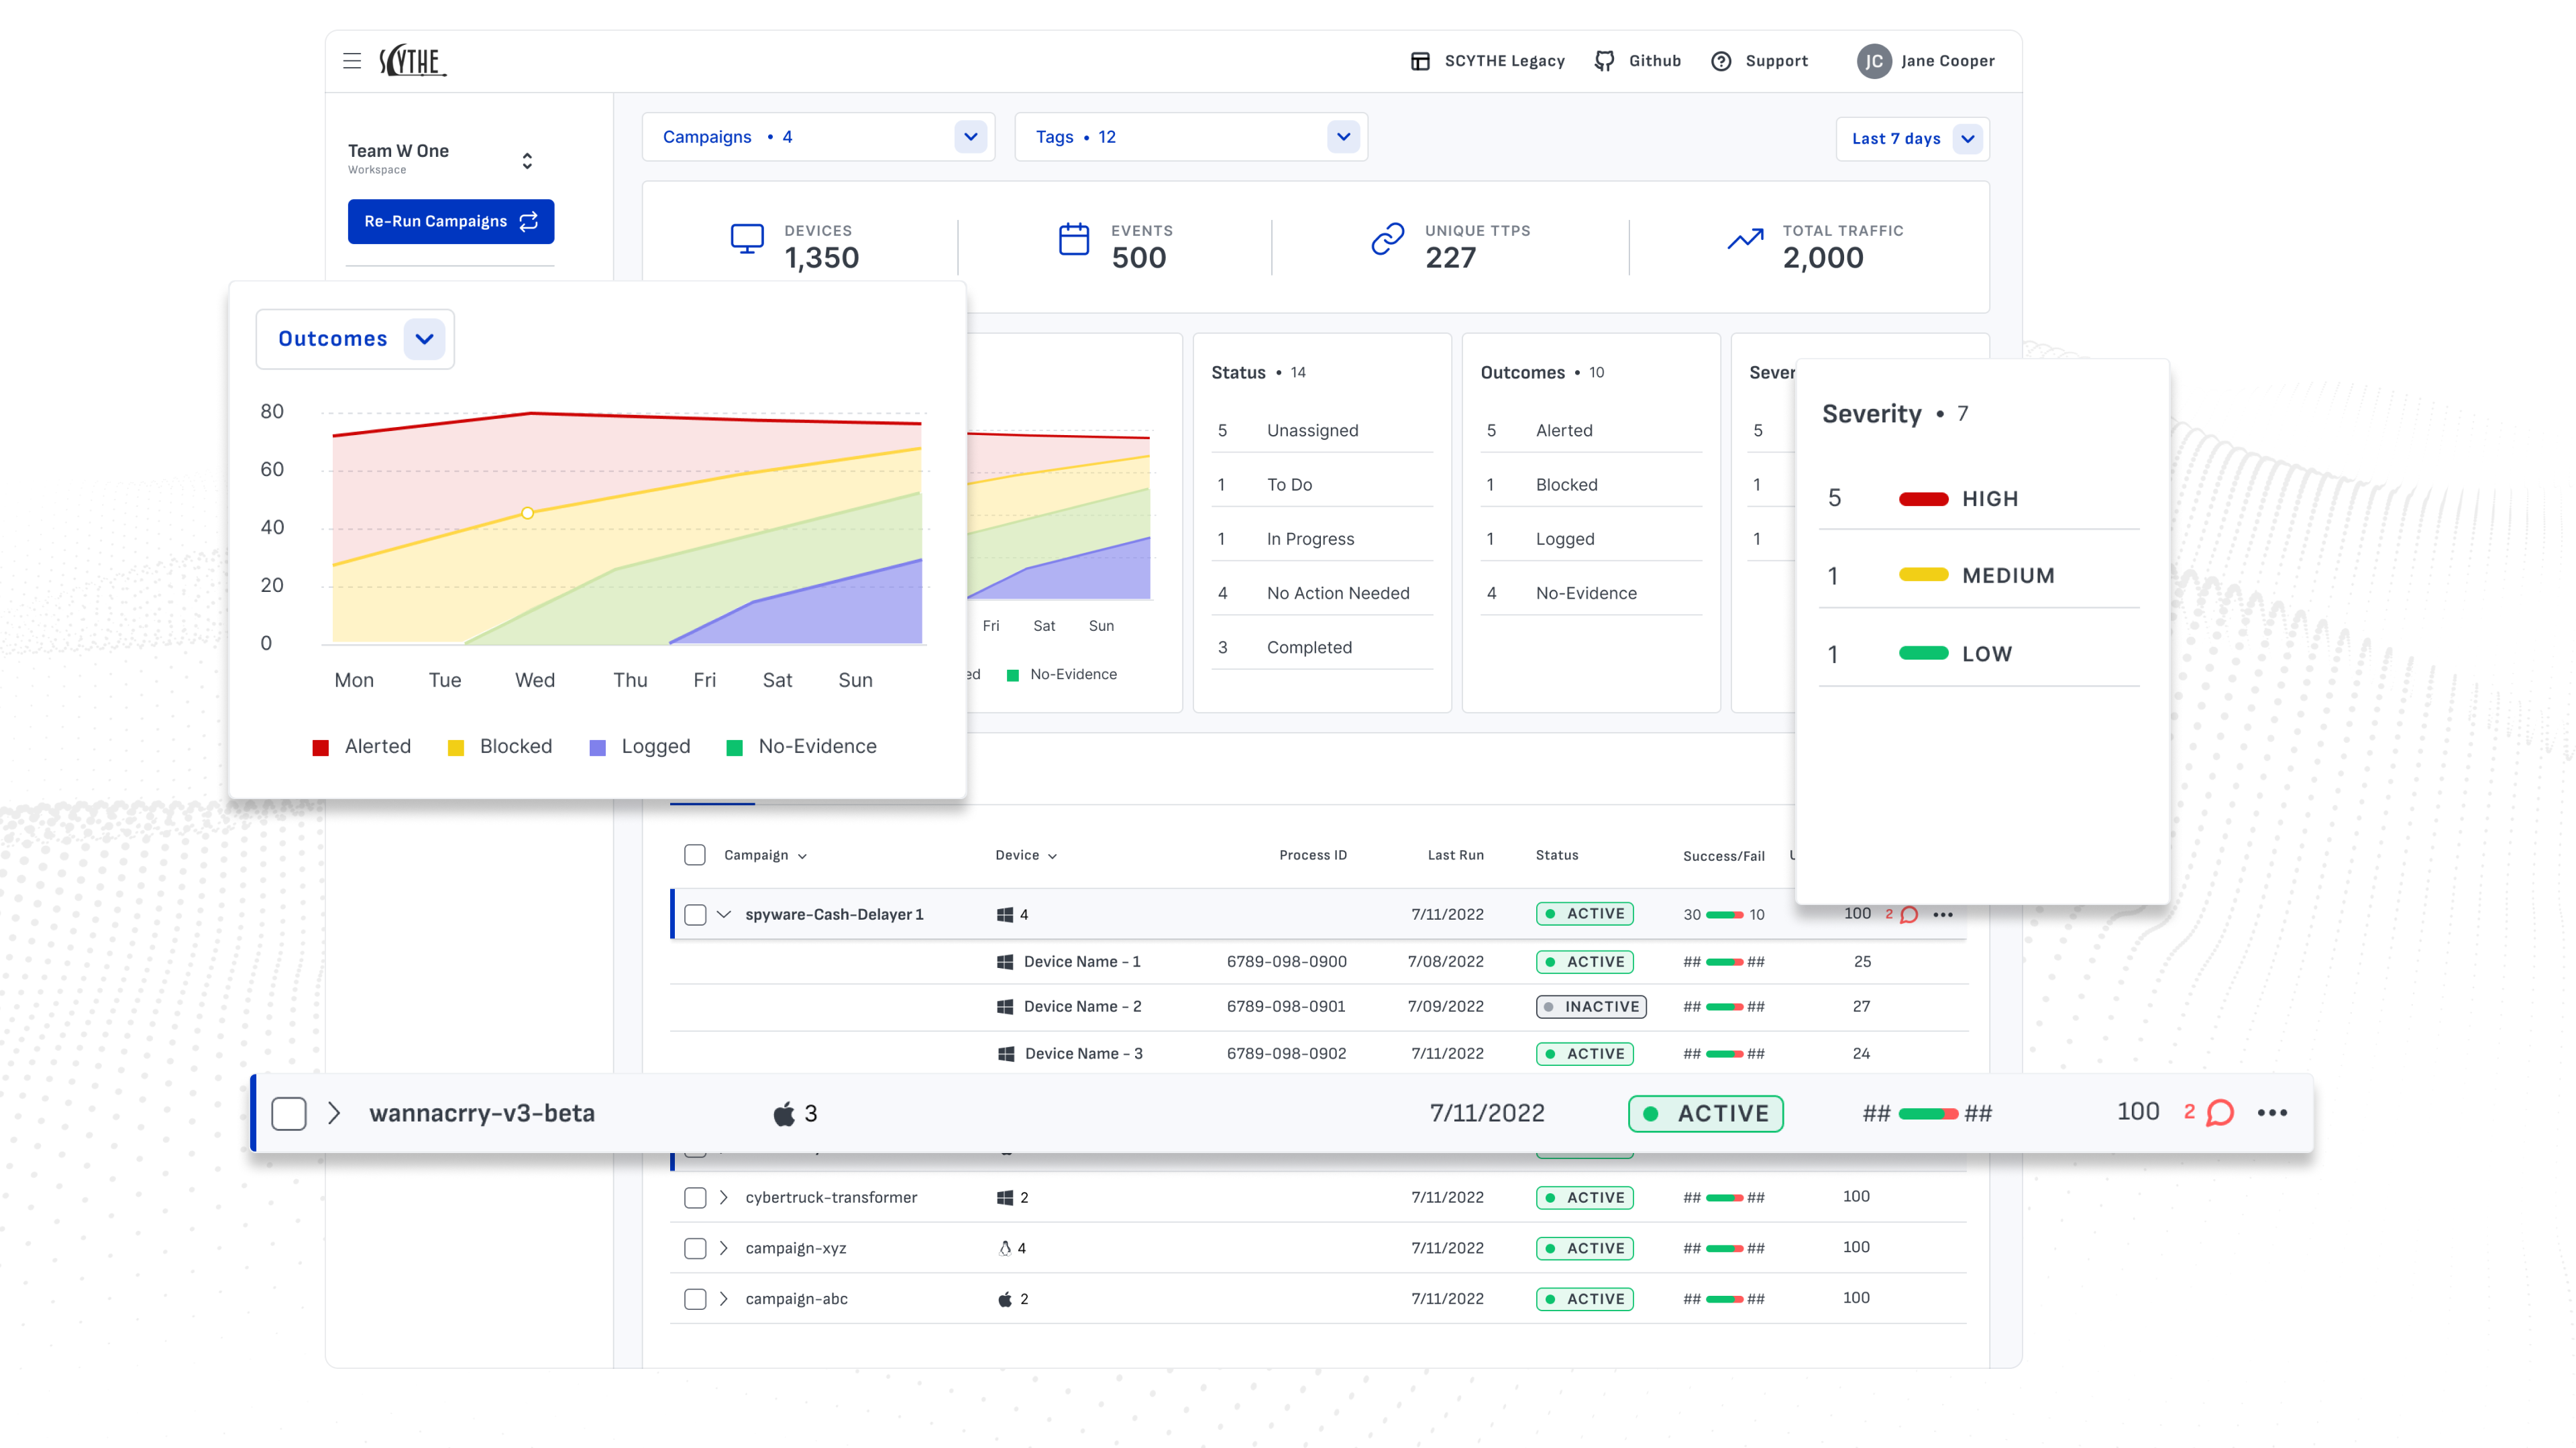Click the Github octocat icon

pos(1604,61)
